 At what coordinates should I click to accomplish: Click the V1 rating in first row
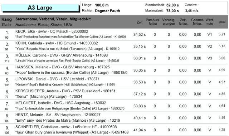[x=210, y=34]
